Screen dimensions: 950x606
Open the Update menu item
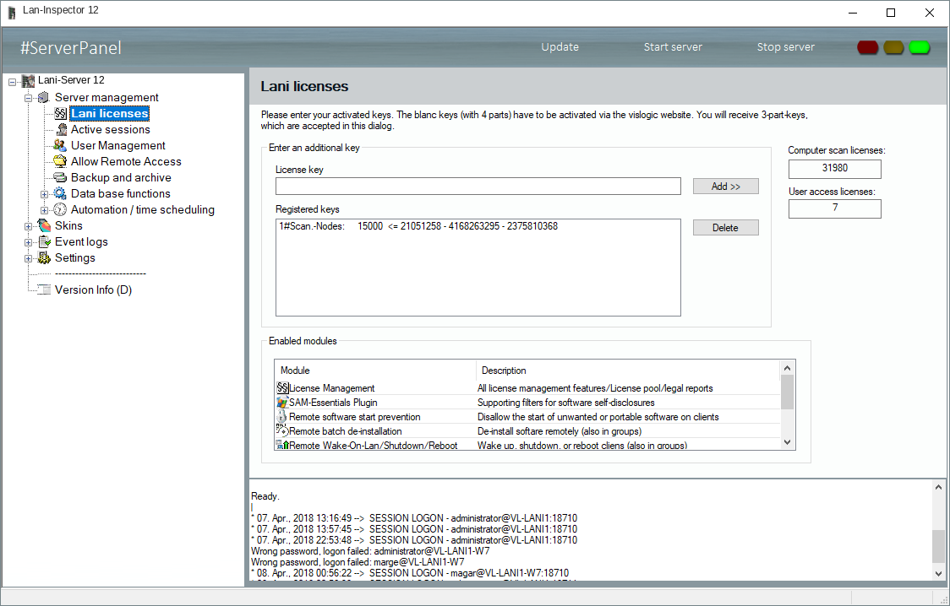coord(560,47)
